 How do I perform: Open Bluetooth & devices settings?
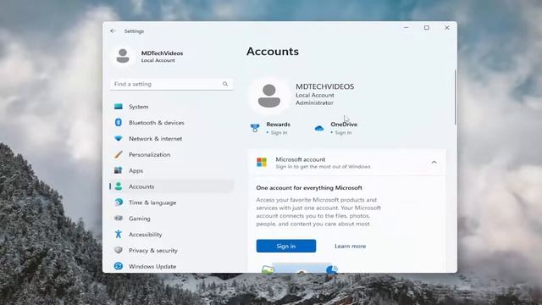click(171, 122)
